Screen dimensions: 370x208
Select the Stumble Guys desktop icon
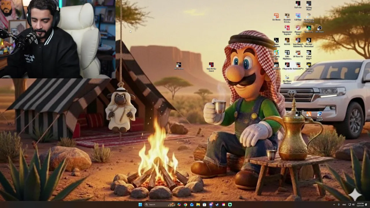pos(276,55)
